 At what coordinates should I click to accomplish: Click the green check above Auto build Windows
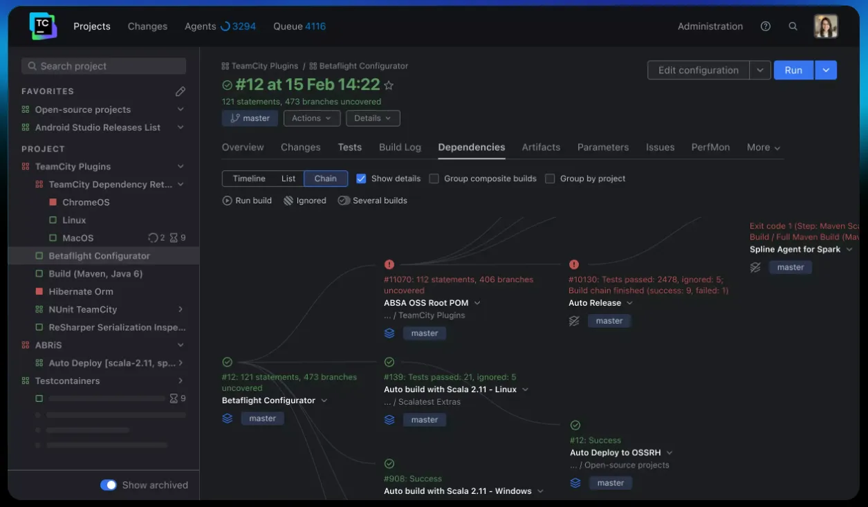click(x=389, y=463)
